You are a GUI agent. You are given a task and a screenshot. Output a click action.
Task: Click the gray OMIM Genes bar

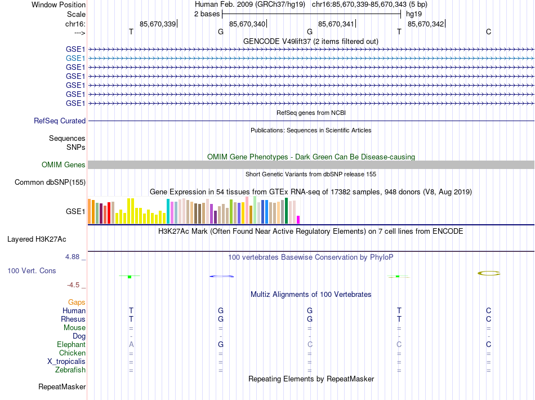coord(311,165)
